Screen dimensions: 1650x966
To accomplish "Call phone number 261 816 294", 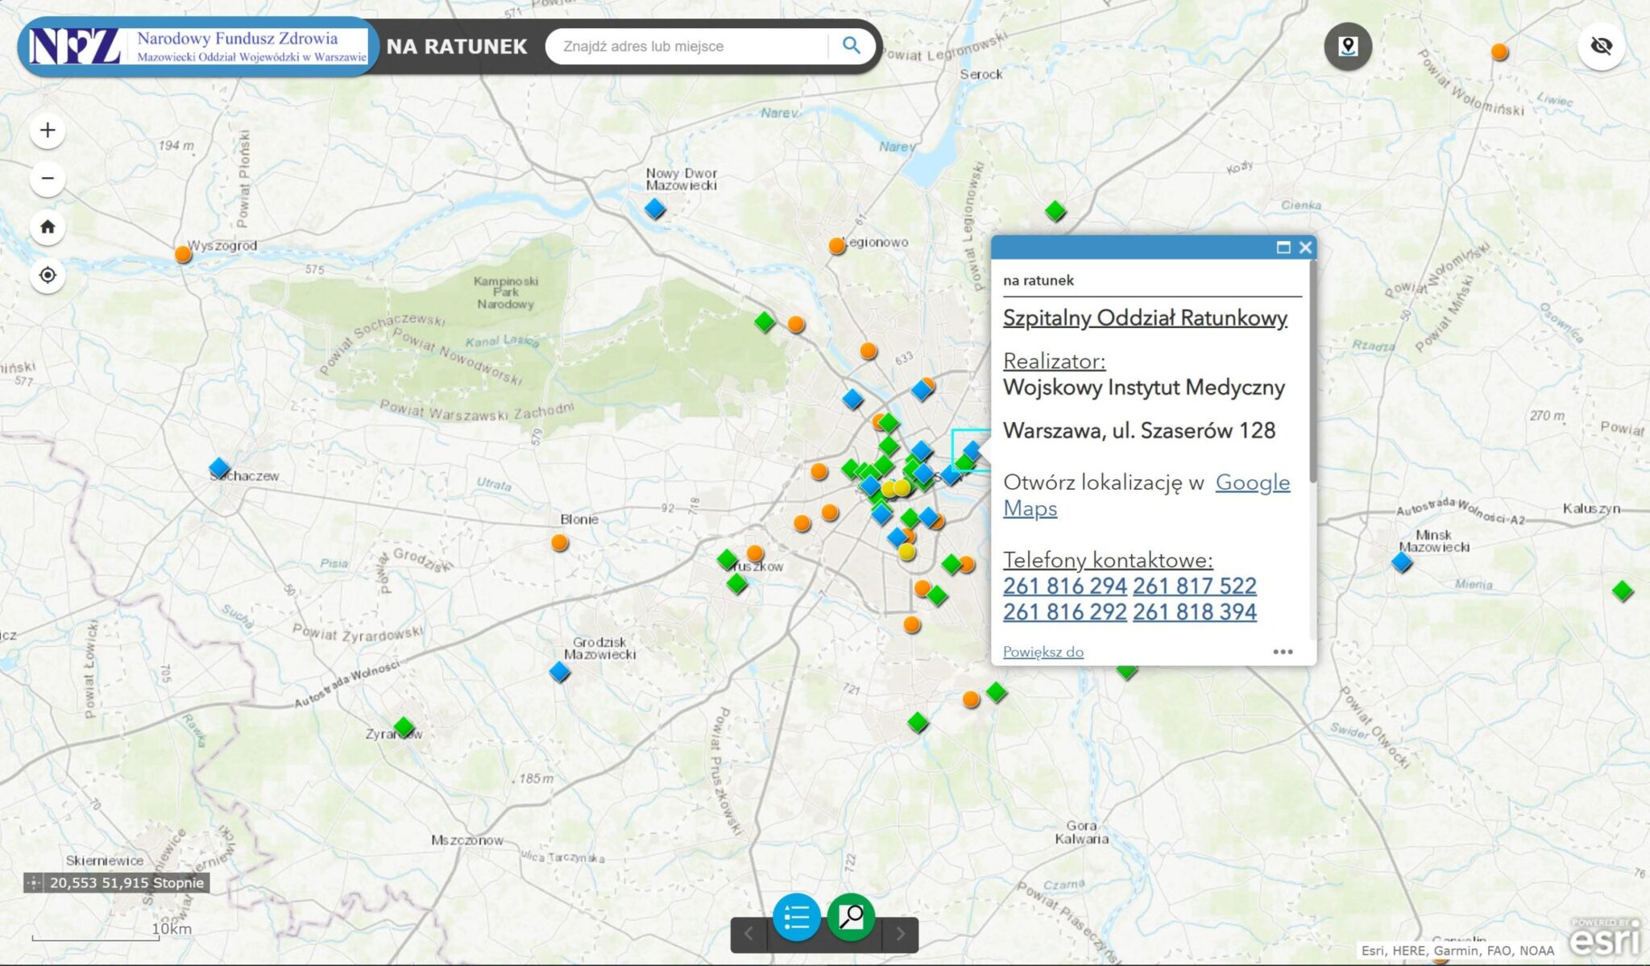I will pyautogui.click(x=1064, y=586).
